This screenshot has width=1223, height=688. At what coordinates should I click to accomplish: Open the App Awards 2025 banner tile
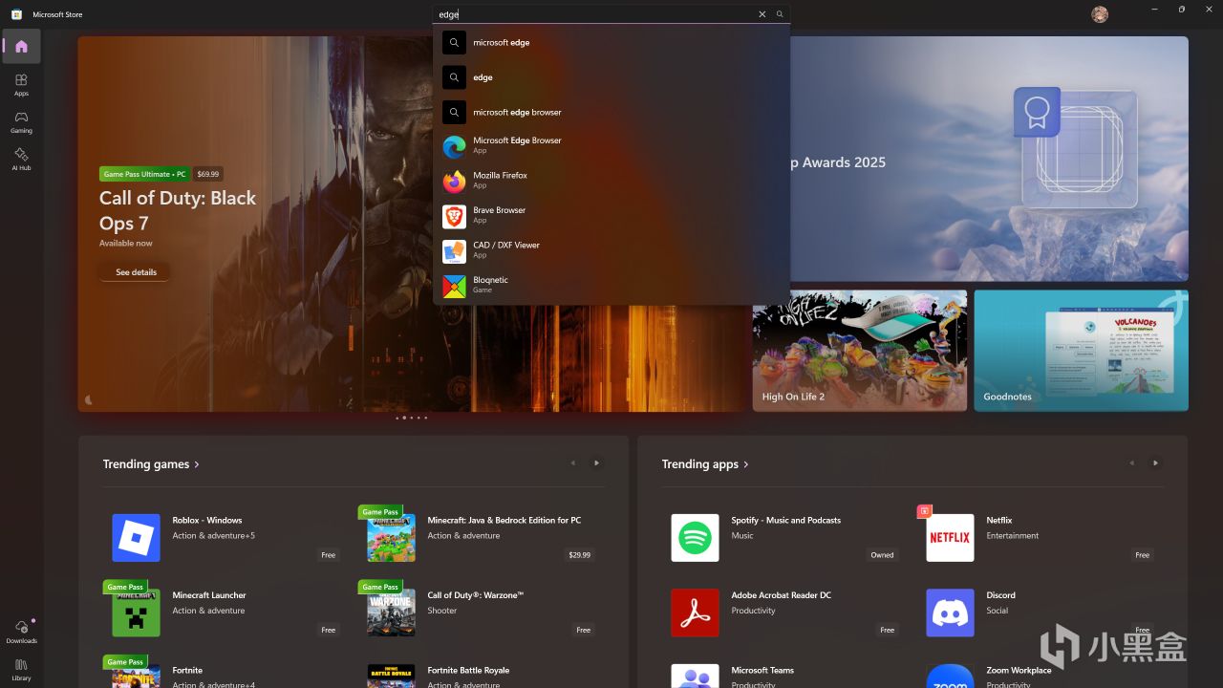[989, 159]
